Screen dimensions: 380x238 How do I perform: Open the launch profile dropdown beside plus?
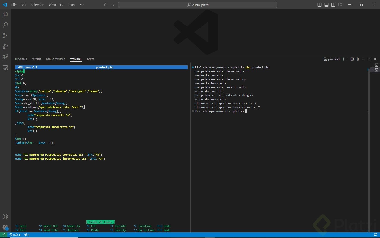(347, 59)
